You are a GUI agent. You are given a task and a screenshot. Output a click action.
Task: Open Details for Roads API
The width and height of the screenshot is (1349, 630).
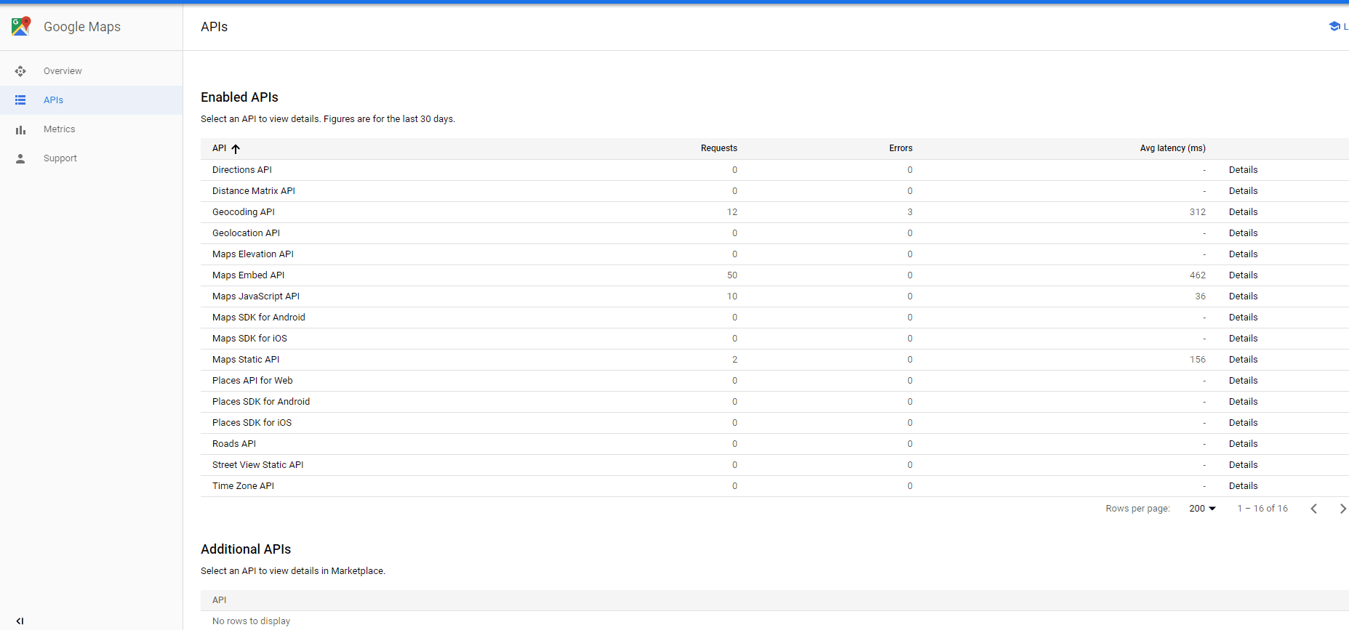[1243, 444]
